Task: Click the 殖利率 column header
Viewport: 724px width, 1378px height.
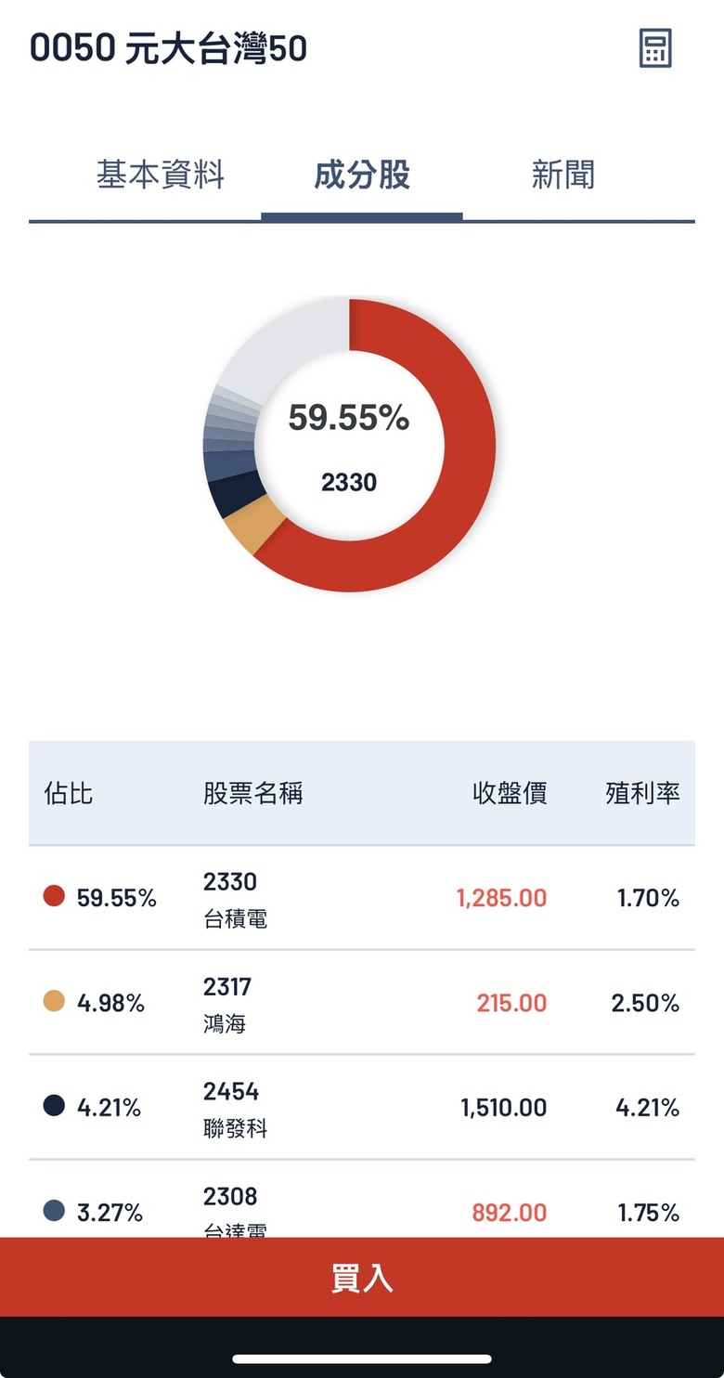Action: click(642, 793)
